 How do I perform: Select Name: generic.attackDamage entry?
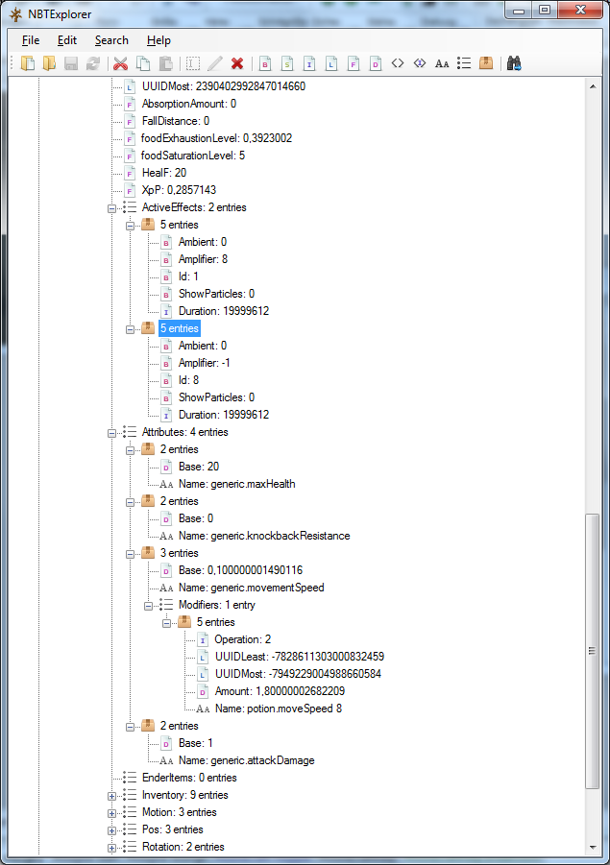[246, 760]
